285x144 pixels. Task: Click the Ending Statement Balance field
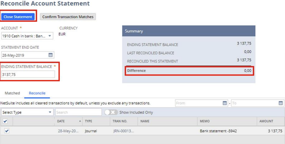28,74
